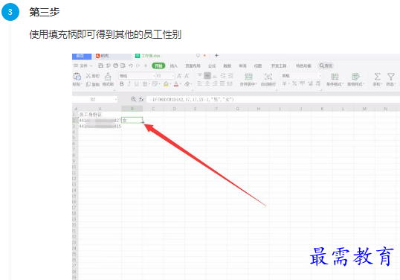Click the Undo arrow
Screen dimensions: 400x280
(131, 66)
